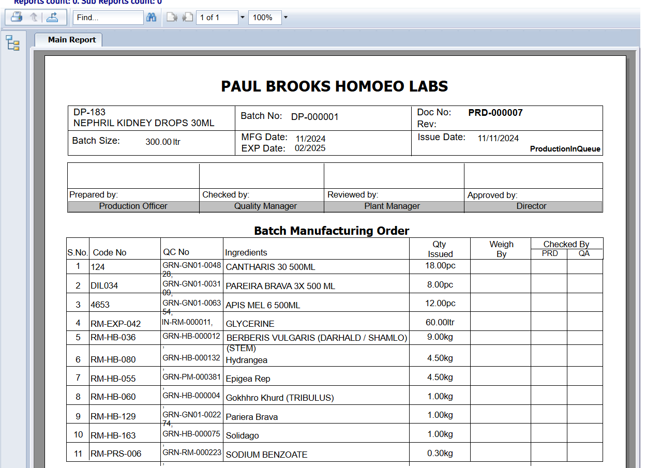Click QC number GRN-PM-000381

[192, 378]
